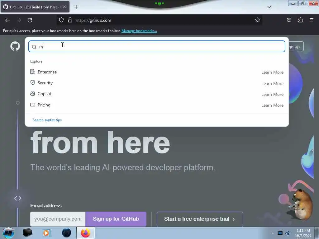Bookmark this page with the star icon
Viewport: 319px width, 239px height.
(258, 20)
